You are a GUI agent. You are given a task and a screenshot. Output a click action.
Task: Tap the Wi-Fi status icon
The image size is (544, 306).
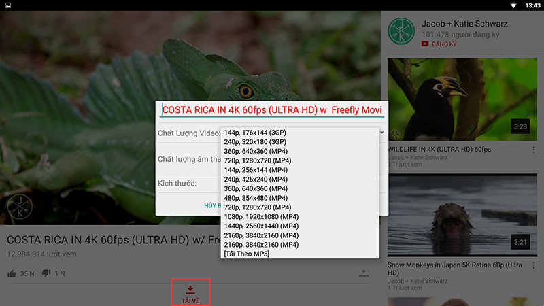coord(513,5)
